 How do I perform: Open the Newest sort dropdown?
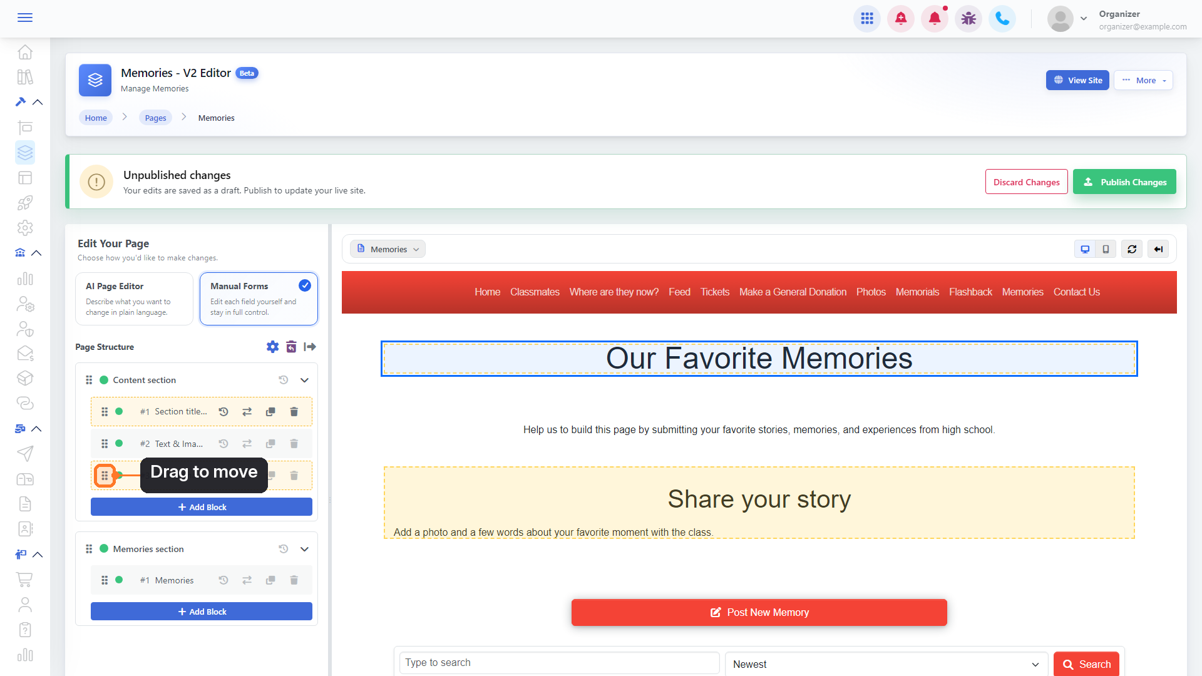pyautogui.click(x=886, y=664)
